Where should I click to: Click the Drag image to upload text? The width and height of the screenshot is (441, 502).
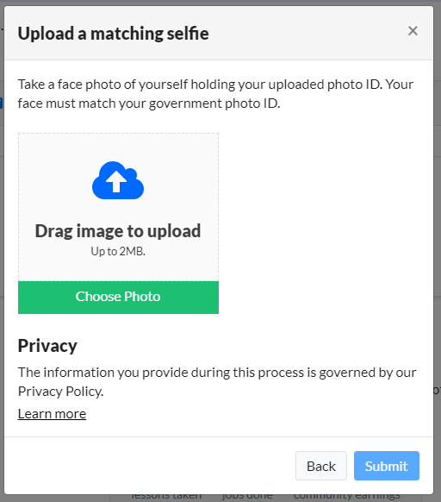coord(118,231)
